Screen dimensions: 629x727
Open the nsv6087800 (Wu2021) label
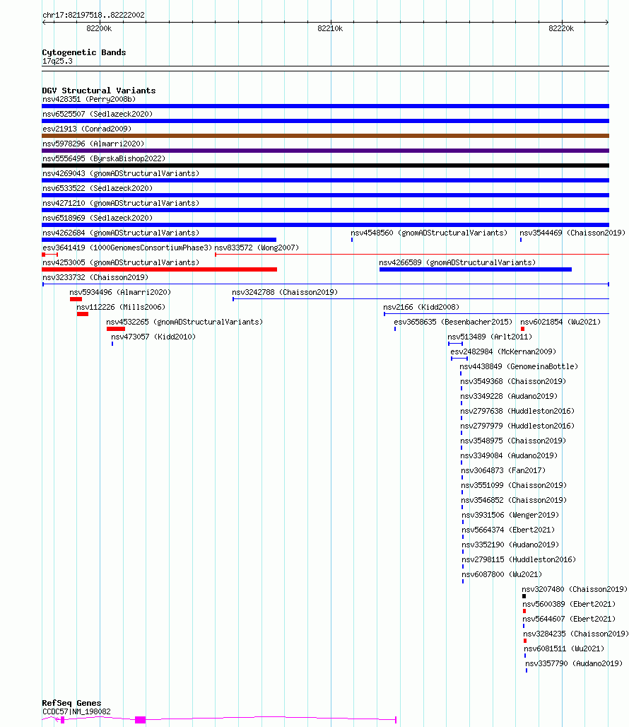point(502,574)
